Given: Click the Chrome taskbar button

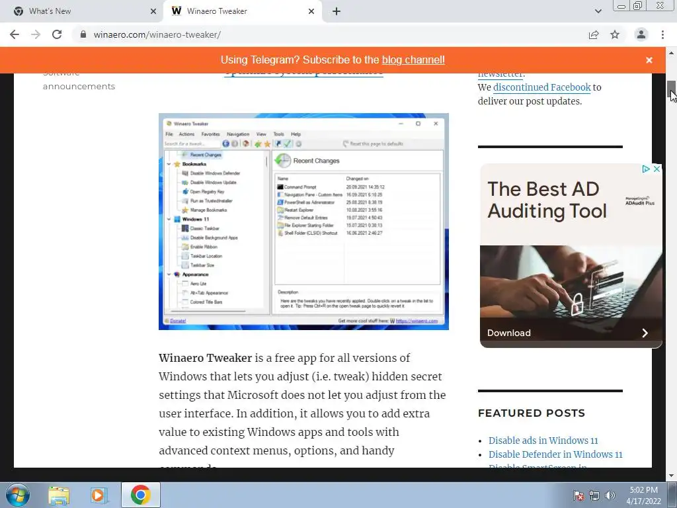Looking at the screenshot, I should coord(140,495).
